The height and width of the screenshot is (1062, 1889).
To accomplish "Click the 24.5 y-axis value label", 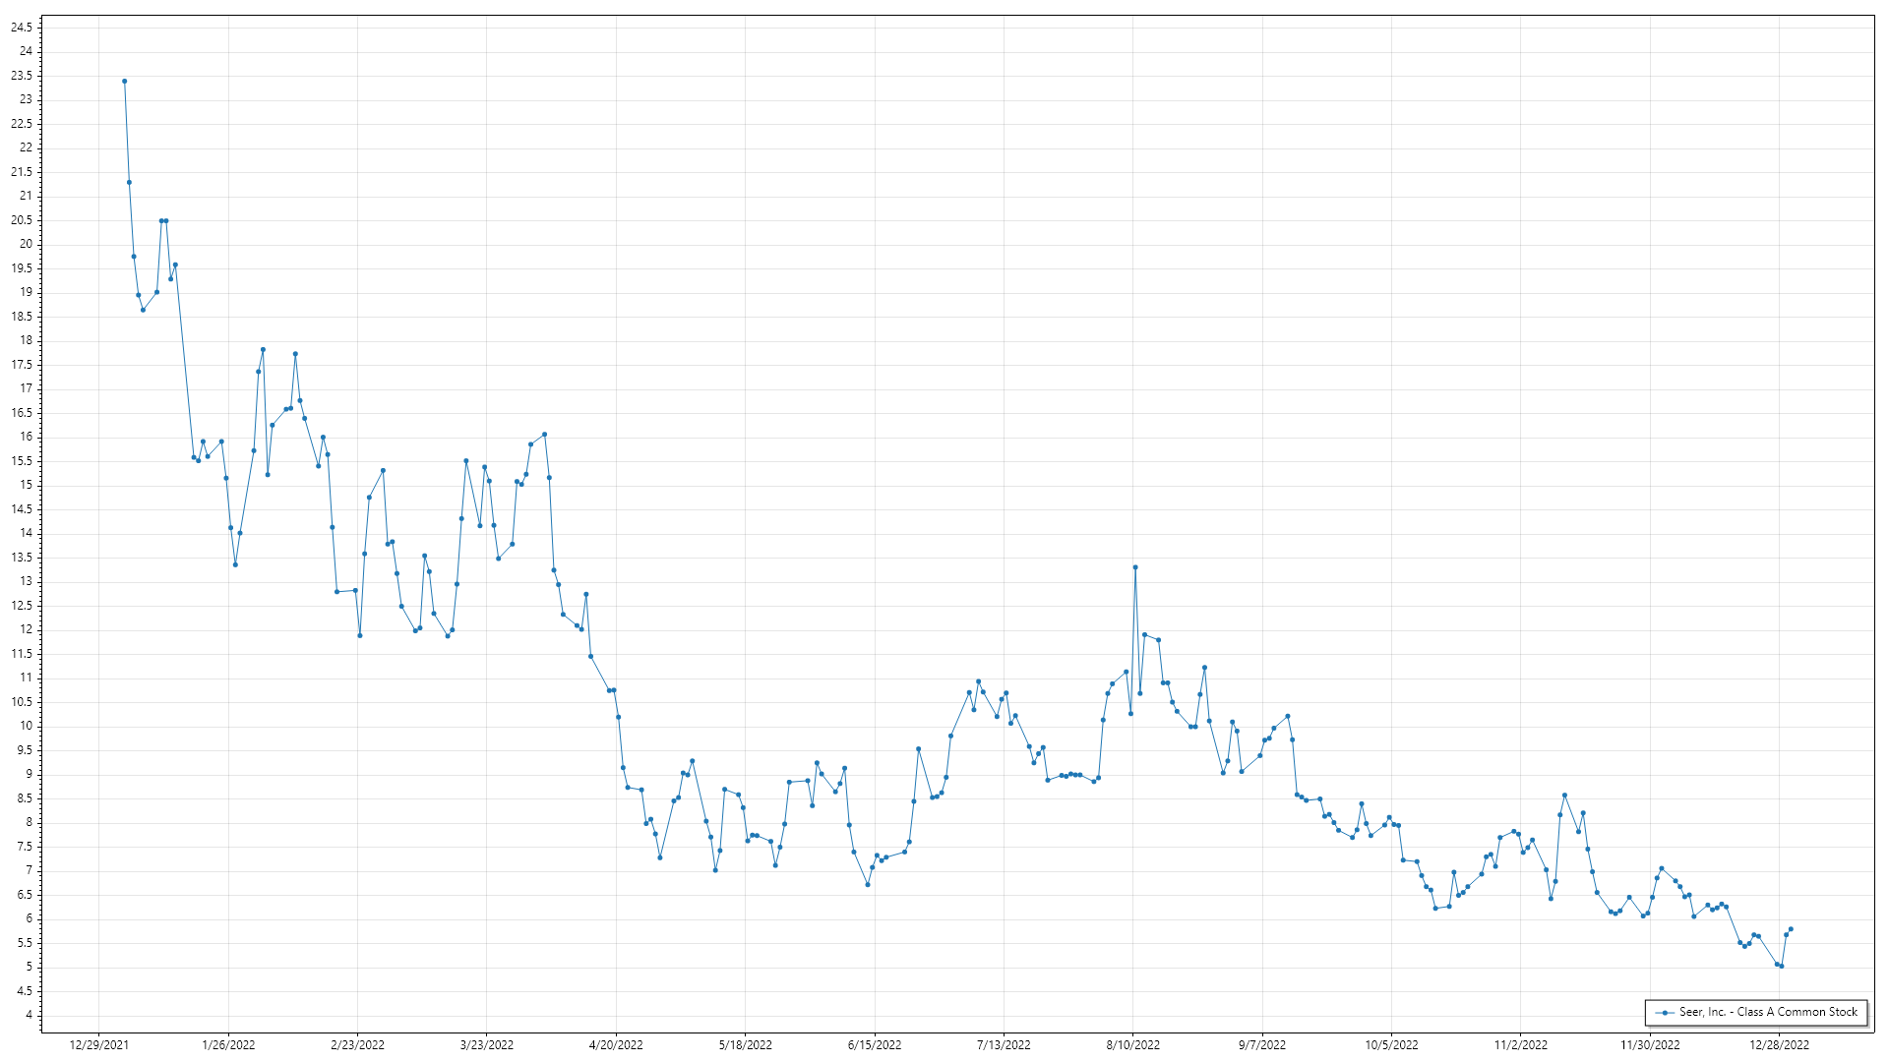I will (22, 28).
